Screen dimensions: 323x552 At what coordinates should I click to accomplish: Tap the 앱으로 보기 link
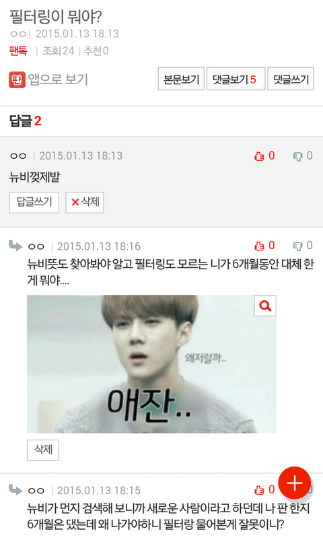pyautogui.click(x=58, y=79)
